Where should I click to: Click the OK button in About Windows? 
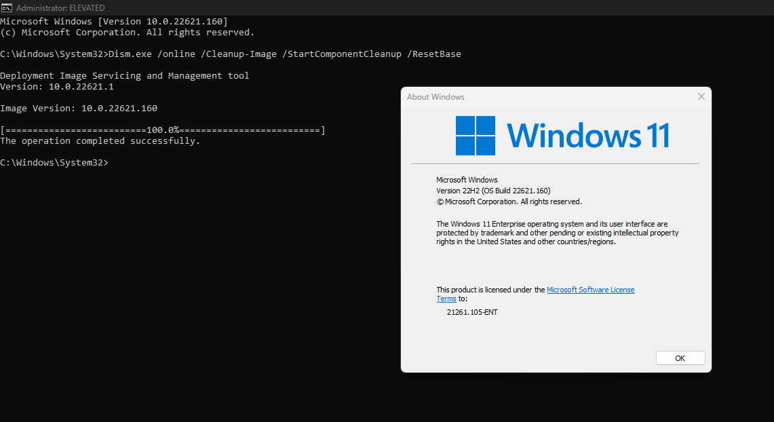[680, 358]
